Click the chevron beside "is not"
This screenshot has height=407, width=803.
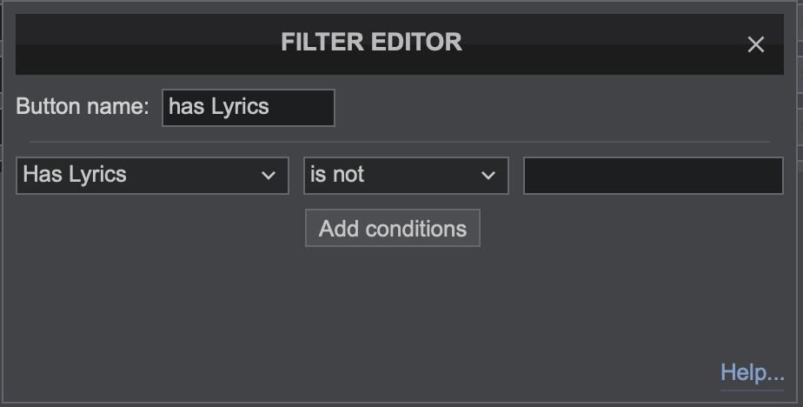coord(488,176)
